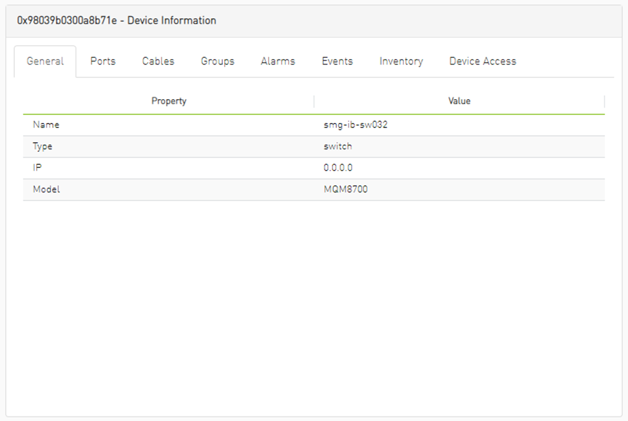Go to the Groups tab
The height and width of the screenshot is (421, 628).
tap(218, 61)
